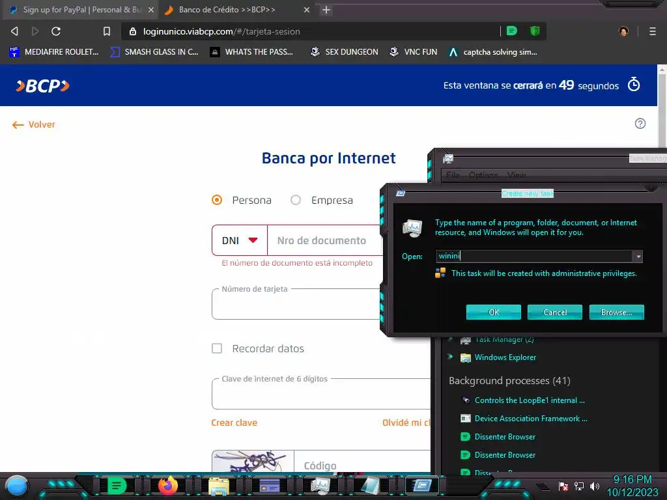Open the notepad taskbar icon
This screenshot has width=667, height=500.
pyautogui.click(x=371, y=486)
